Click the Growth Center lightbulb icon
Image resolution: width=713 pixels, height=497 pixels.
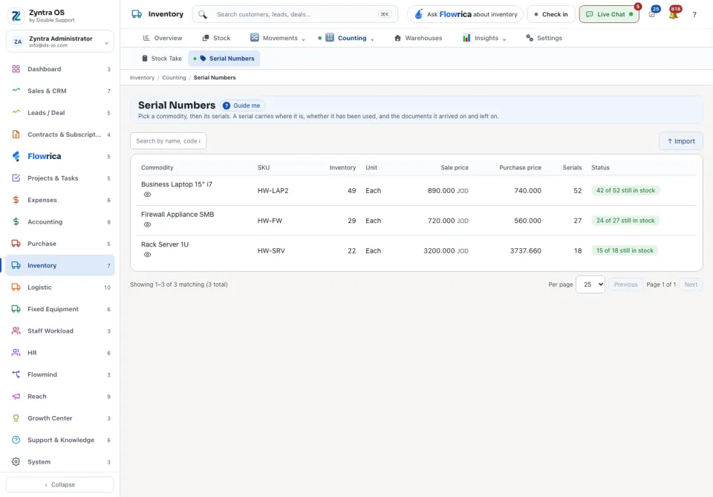coord(16,418)
